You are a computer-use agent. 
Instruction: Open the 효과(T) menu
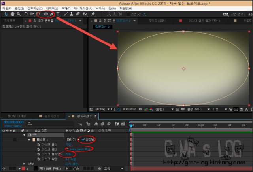tap(66, 8)
